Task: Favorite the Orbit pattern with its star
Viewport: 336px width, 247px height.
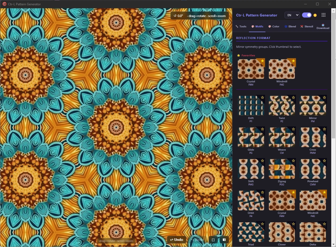Action: coord(262,192)
